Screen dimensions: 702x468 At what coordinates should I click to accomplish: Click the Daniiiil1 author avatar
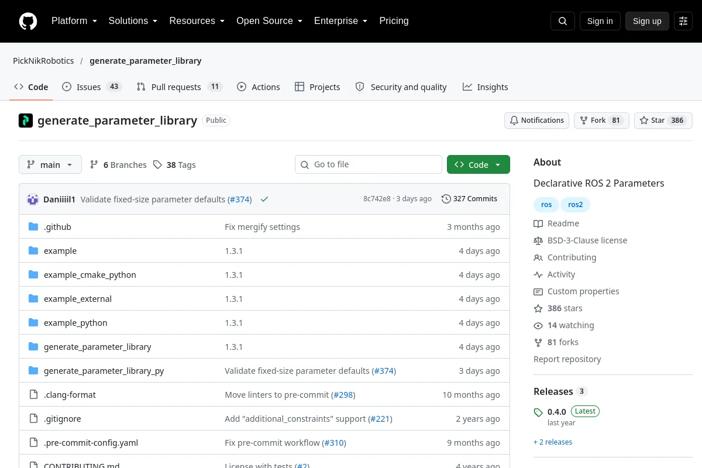click(x=33, y=199)
